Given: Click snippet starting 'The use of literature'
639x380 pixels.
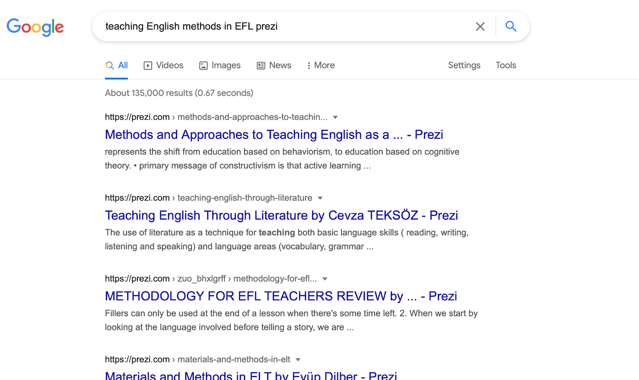Looking at the screenshot, I should click(287, 239).
